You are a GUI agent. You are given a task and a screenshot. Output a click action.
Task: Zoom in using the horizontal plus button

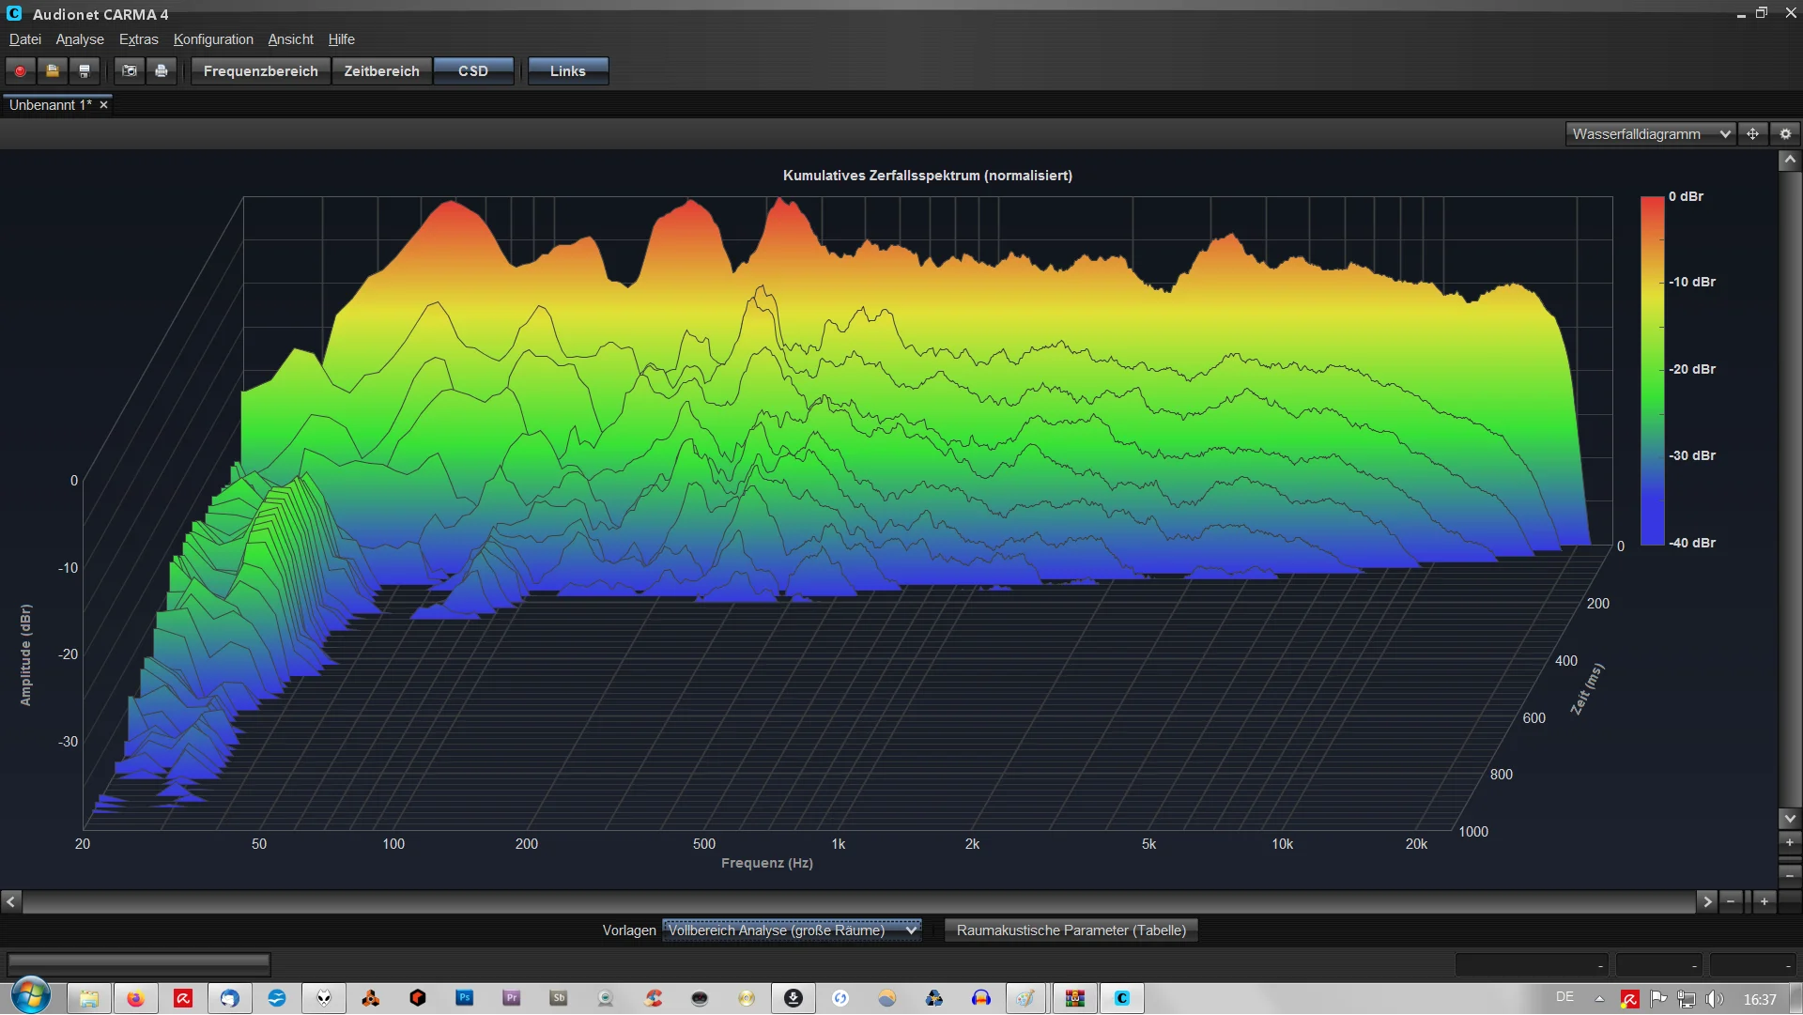pos(1764,902)
